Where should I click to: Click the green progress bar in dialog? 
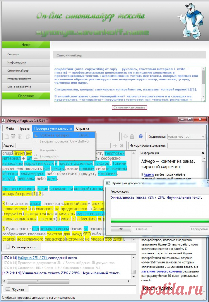160,221
